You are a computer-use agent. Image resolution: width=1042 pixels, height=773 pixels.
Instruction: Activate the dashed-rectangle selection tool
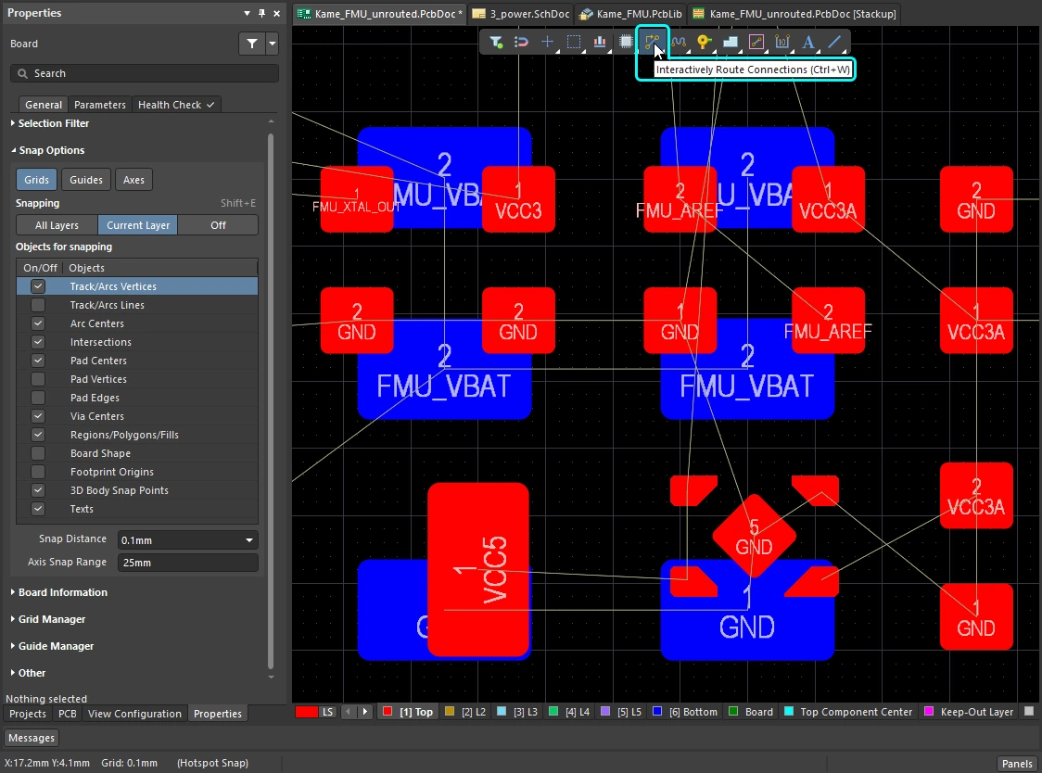(x=574, y=42)
